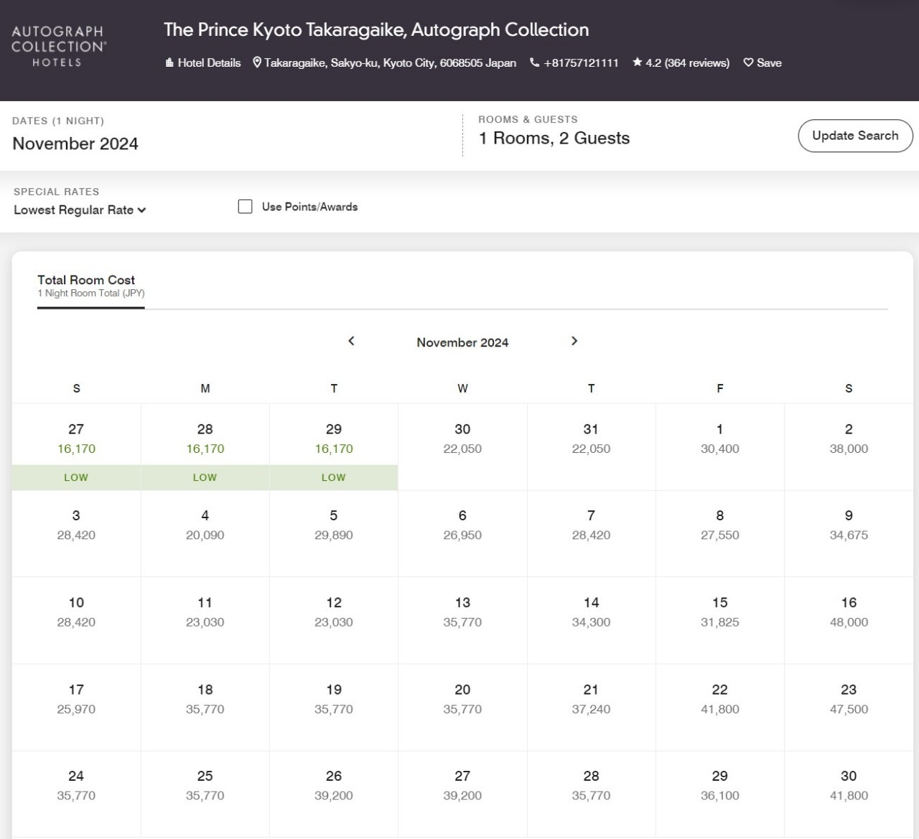This screenshot has height=839, width=919.
Task: Open the 1 Rooms, 2 Guests selector
Action: tap(554, 139)
